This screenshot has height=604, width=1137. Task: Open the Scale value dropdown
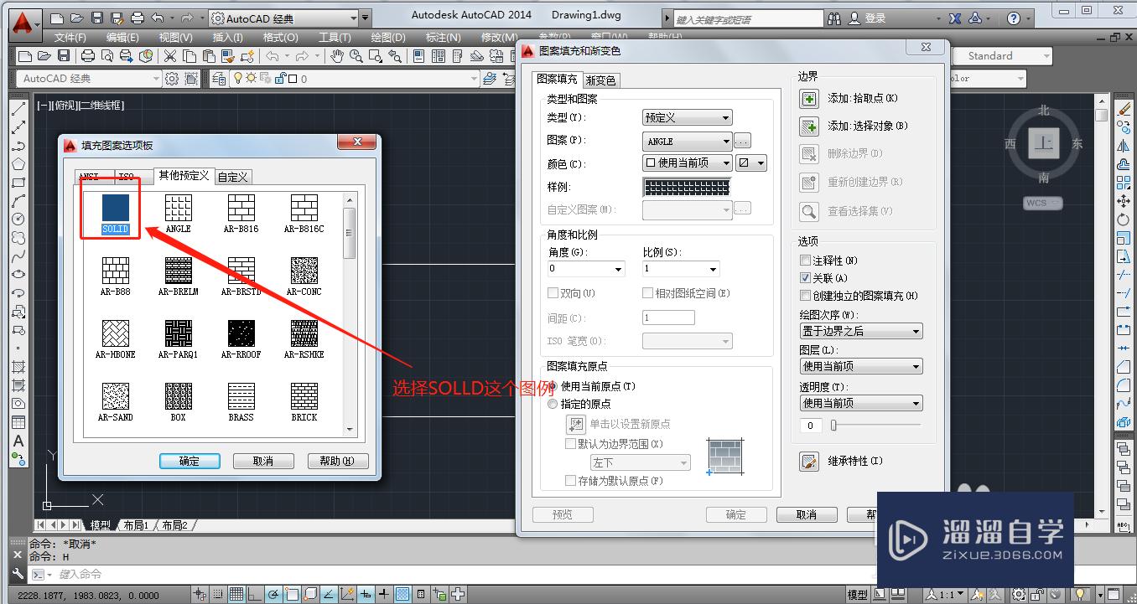point(681,269)
